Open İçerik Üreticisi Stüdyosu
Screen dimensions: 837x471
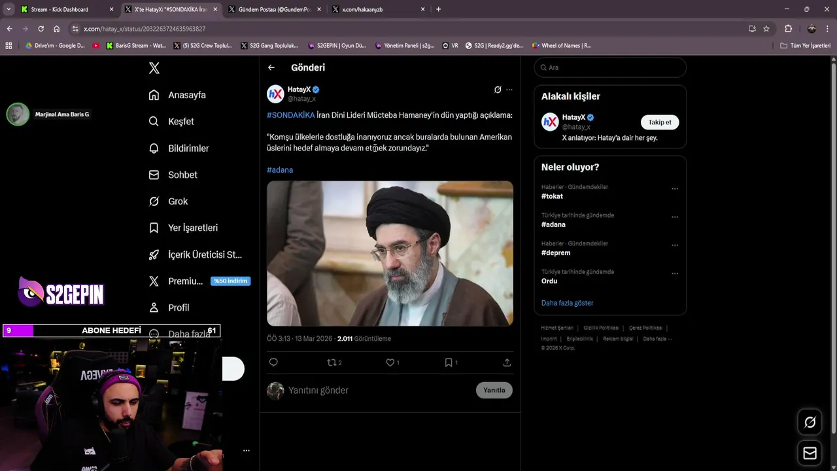[196, 254]
